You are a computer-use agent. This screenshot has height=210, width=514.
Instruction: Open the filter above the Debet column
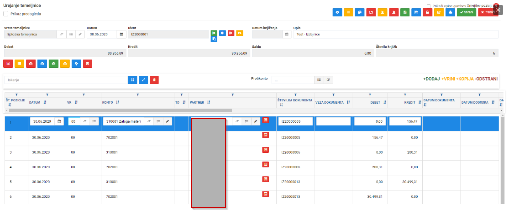pyautogui.click(x=370, y=95)
